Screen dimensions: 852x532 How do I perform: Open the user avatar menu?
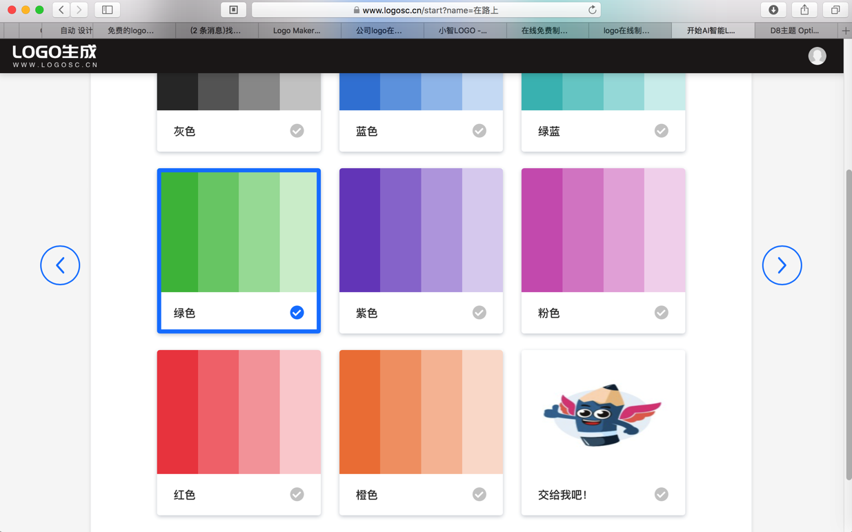tap(817, 56)
